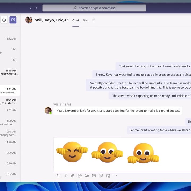Open the Format text options
The height and width of the screenshot is (191, 191).
(58, 176)
